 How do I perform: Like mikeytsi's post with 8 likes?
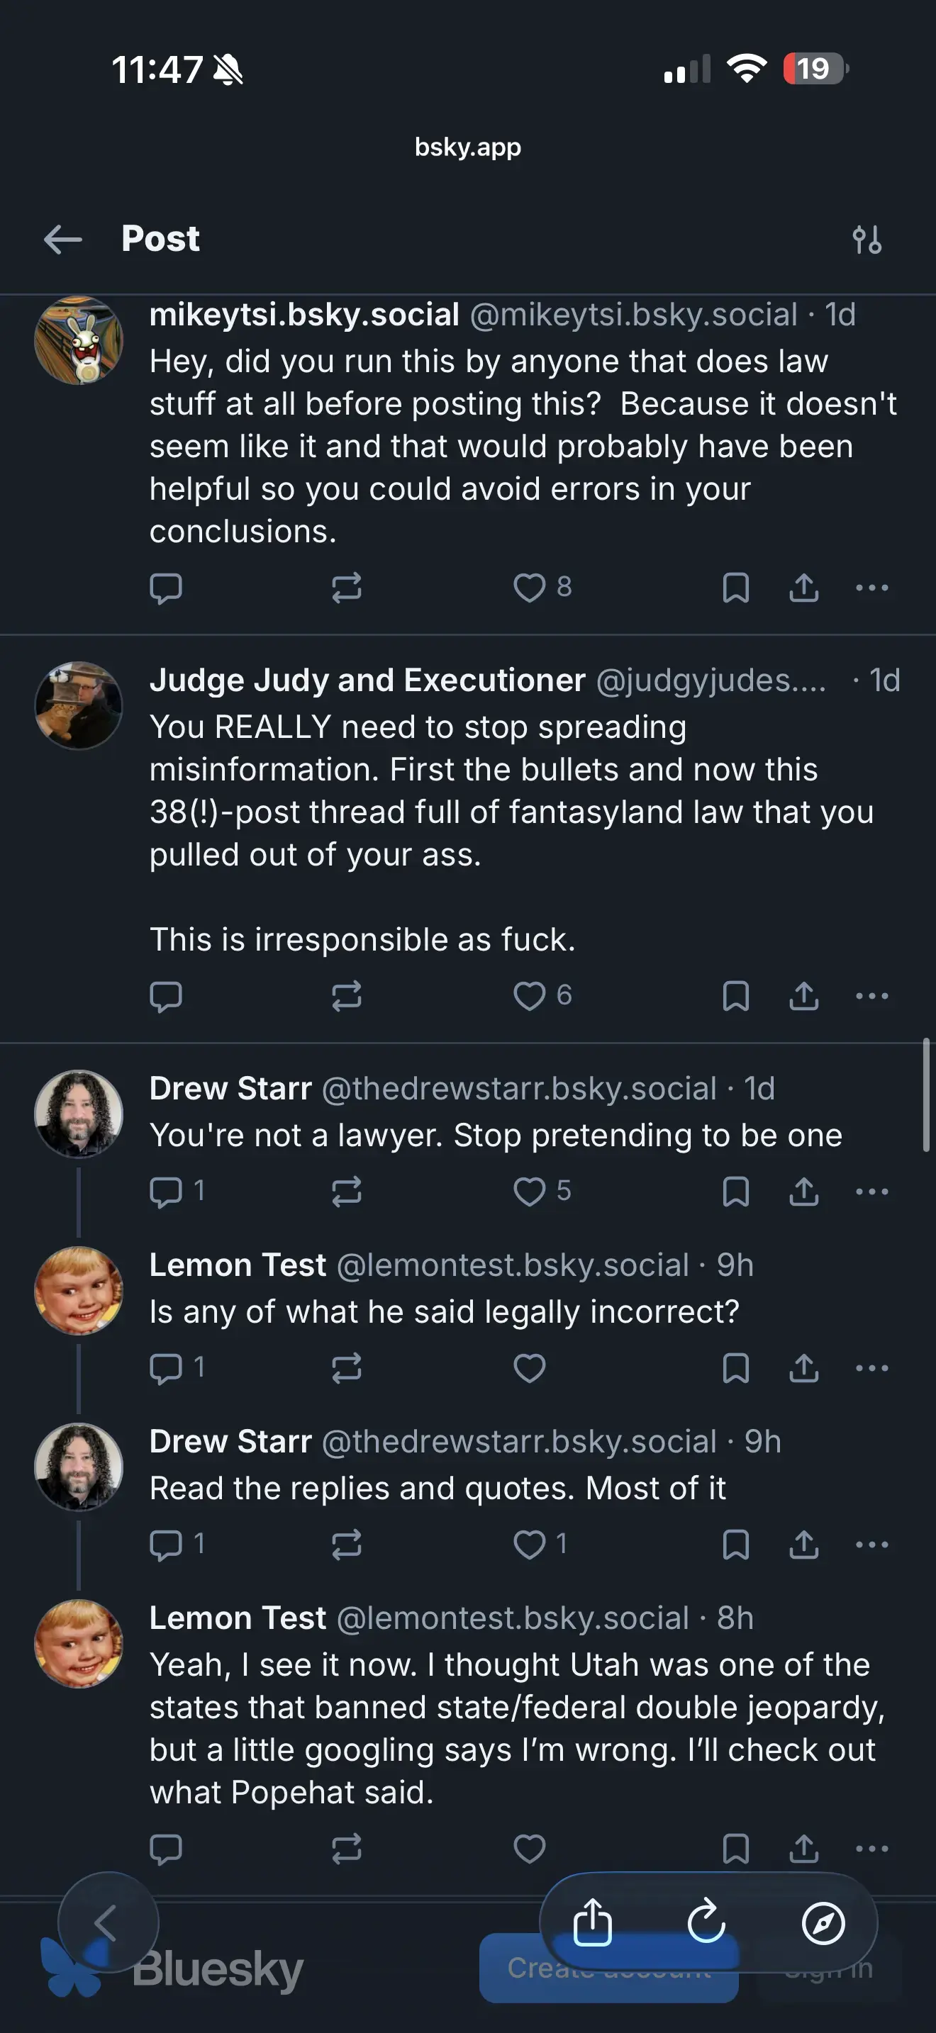click(530, 588)
